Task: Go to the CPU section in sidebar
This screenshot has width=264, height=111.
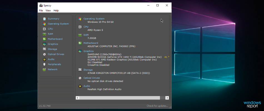Action: 50,29
